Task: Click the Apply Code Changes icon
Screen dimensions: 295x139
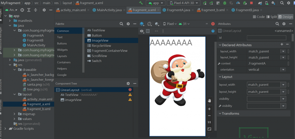Action: [x=218, y=3]
